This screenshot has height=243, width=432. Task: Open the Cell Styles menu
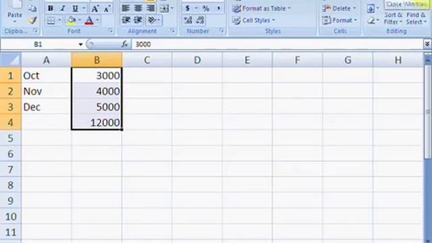254,20
